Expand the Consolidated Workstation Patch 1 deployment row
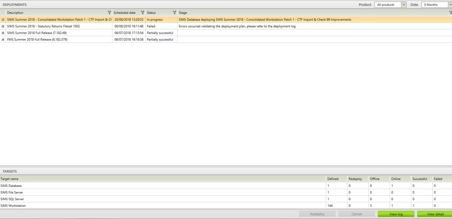Screen dimensions: 452x219 click(3, 19)
